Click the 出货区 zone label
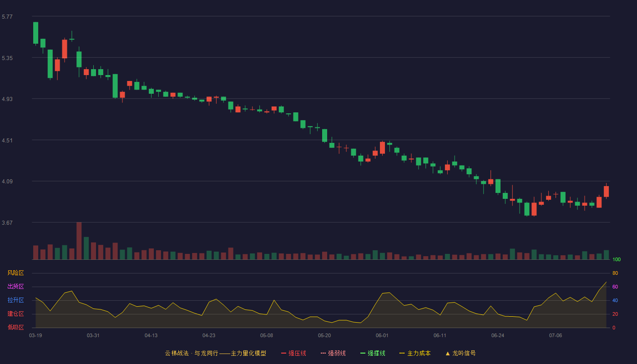Image resolution: width=637 pixels, height=364 pixels. pos(15,287)
